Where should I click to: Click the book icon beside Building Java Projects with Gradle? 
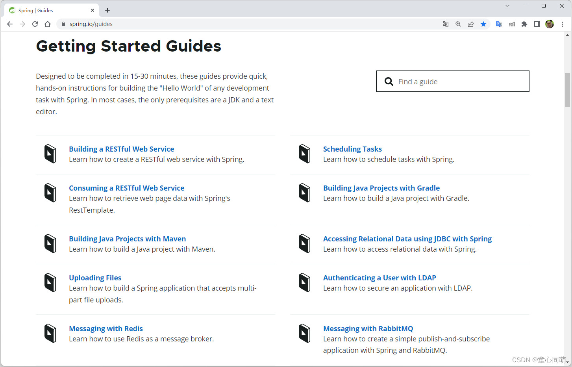pos(305,193)
